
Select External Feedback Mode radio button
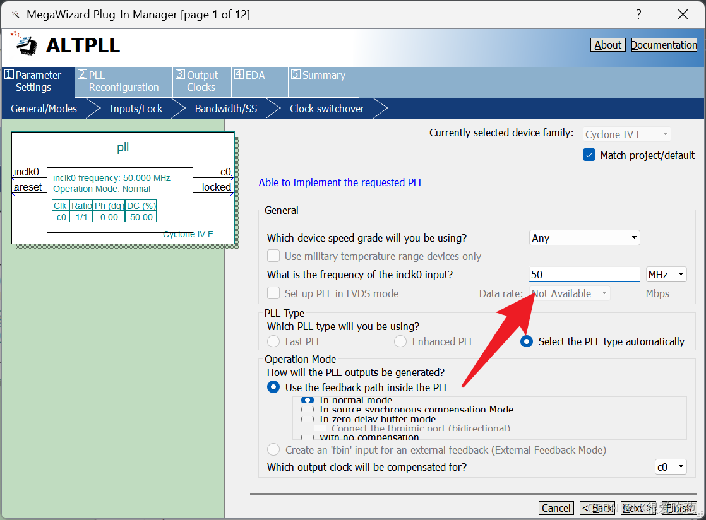click(x=273, y=450)
